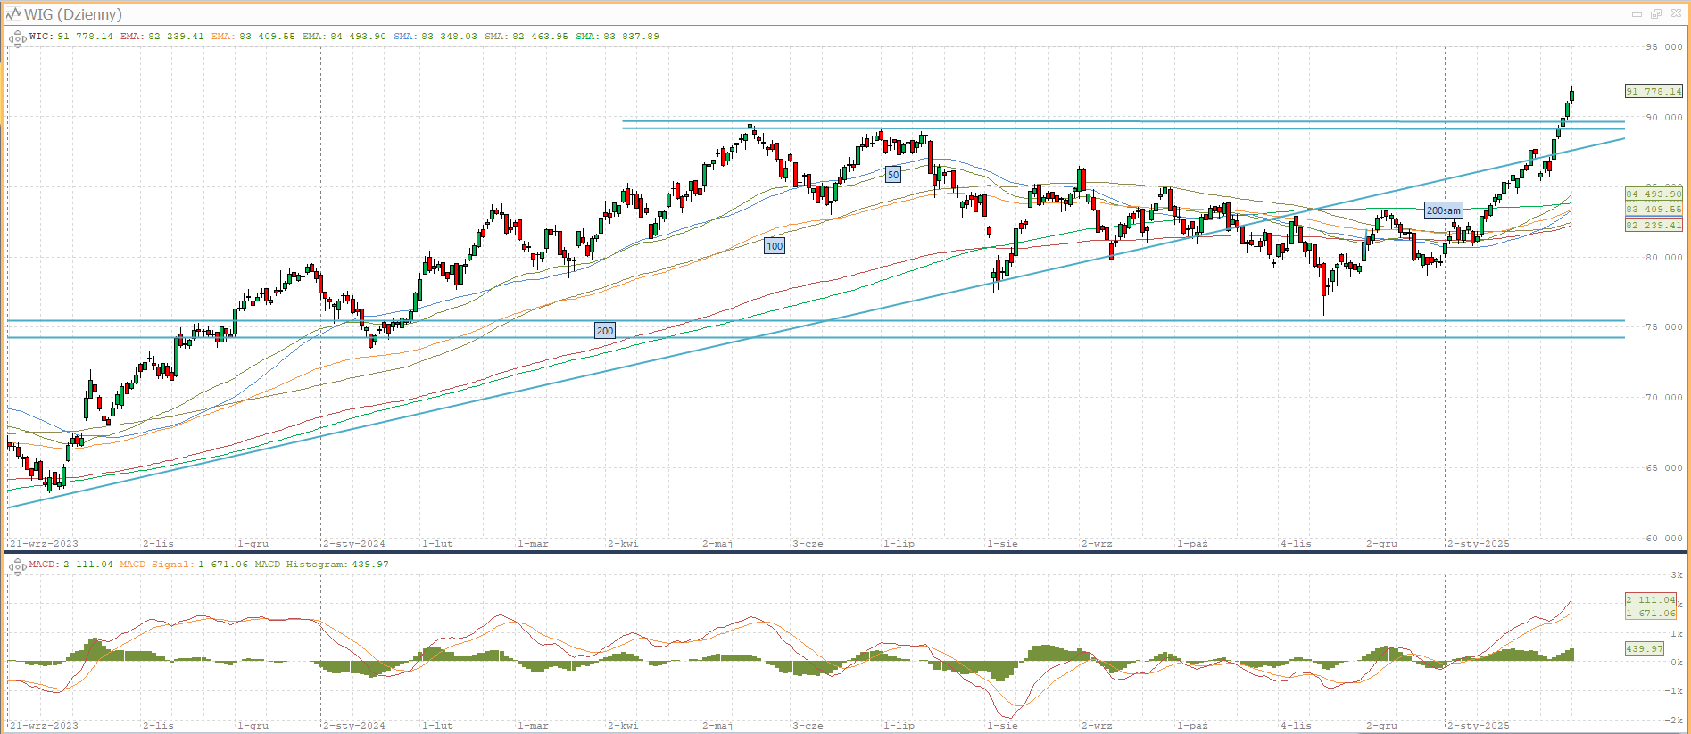Select the '50' moving average label
The image size is (1691, 734).
click(x=893, y=175)
